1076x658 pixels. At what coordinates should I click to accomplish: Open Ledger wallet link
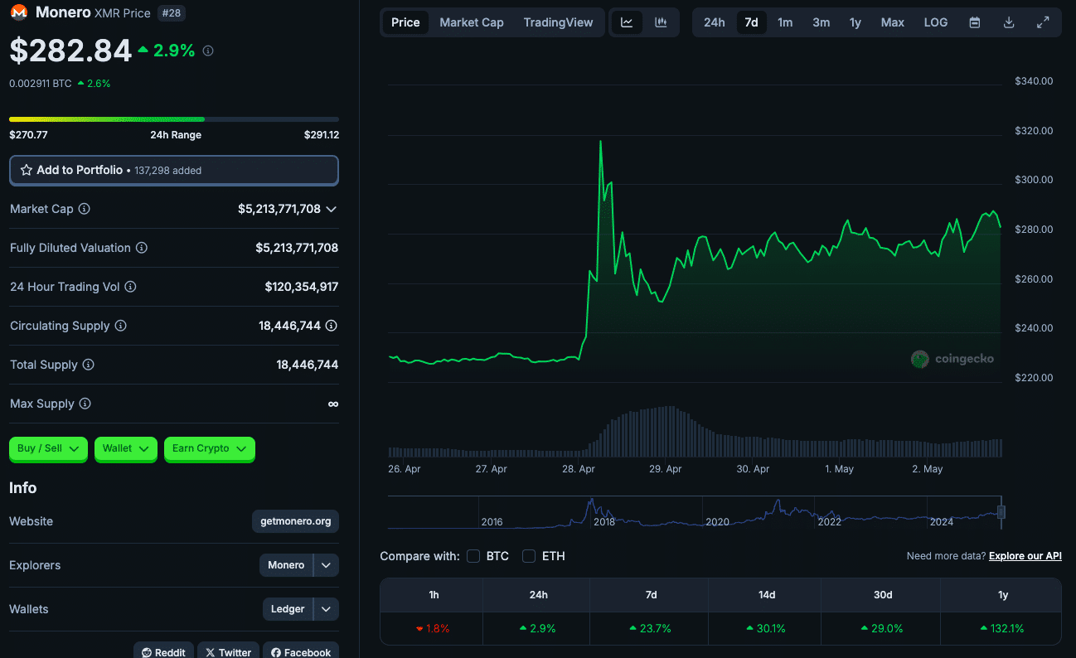[x=288, y=609]
